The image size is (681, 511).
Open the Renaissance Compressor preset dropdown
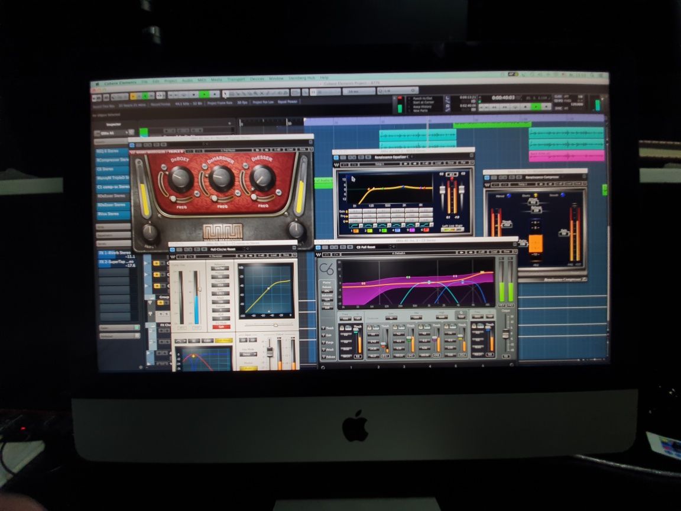point(543,177)
